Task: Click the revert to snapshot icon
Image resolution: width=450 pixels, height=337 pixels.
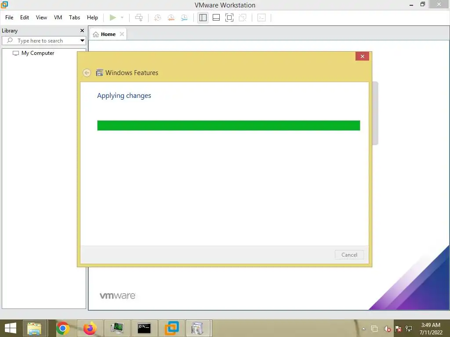Action: [171, 18]
